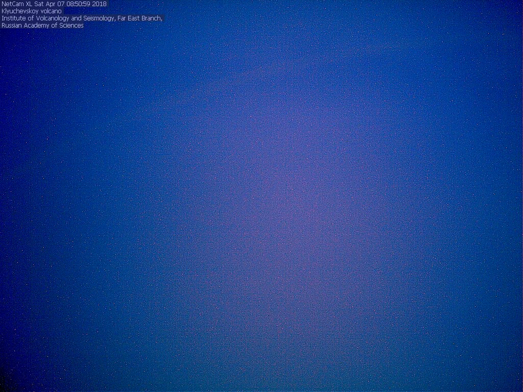Viewport: 523px width, 392px height.
Task: Select the 'Klyuchevskoy volcano' caption line
Action: click(32, 11)
